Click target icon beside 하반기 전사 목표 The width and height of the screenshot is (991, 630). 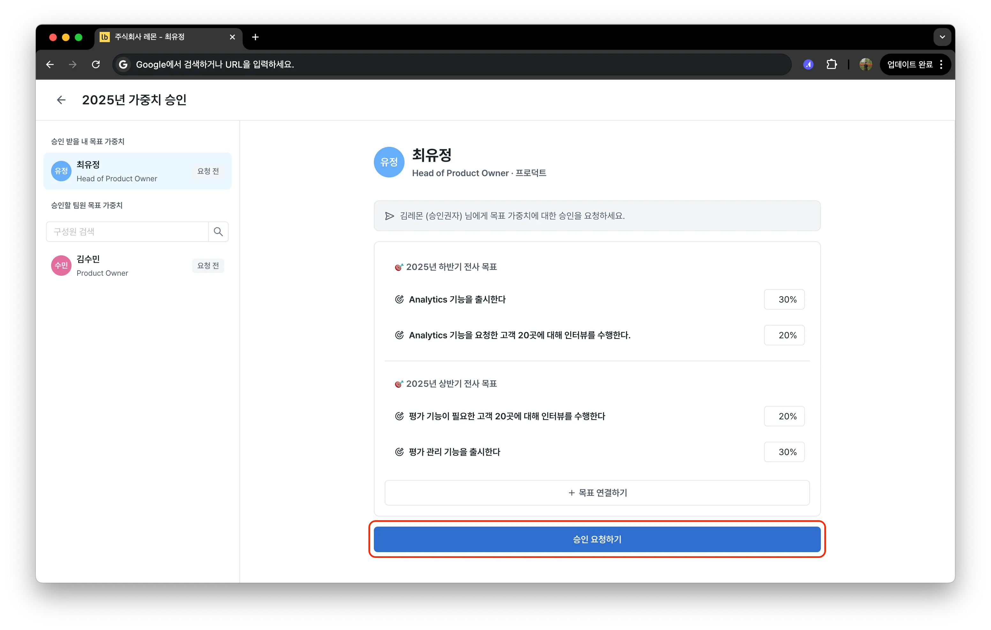point(398,267)
